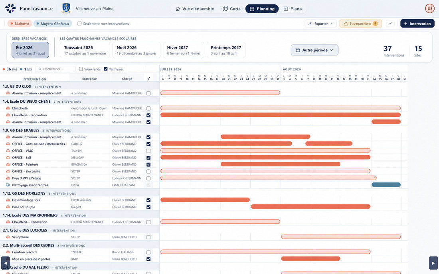Uncheck the Terminées checkbox
The width and height of the screenshot is (439, 274).
pos(105,69)
